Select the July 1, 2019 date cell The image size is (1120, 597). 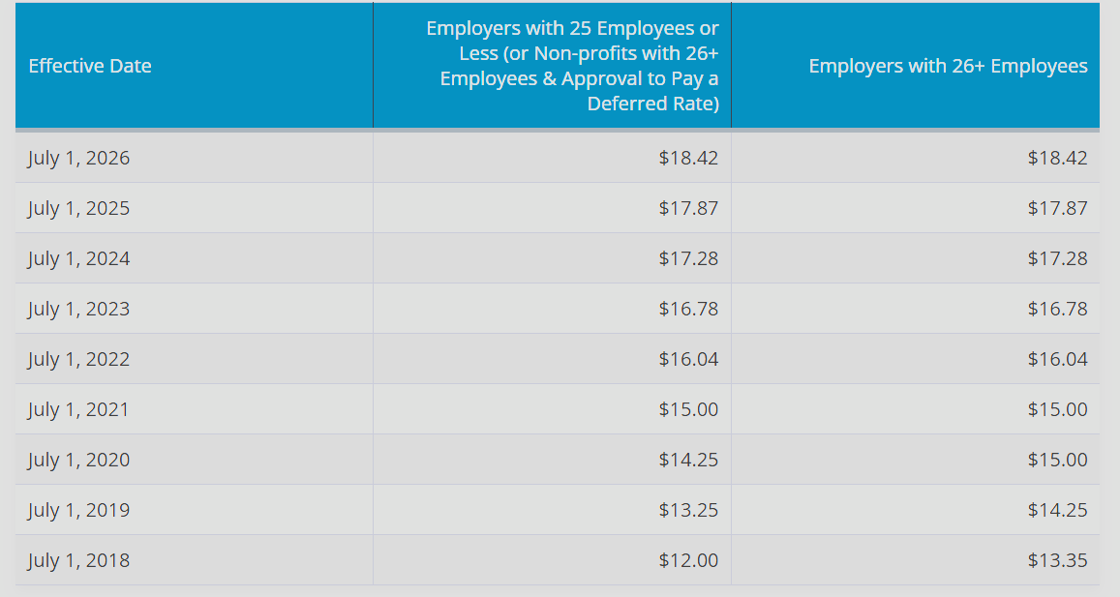point(194,510)
